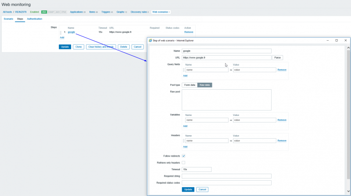Open the Authentication tab
This screenshot has height=196, width=351.
click(x=35, y=19)
